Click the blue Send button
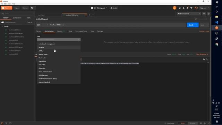 pyautogui.click(x=191, y=25)
